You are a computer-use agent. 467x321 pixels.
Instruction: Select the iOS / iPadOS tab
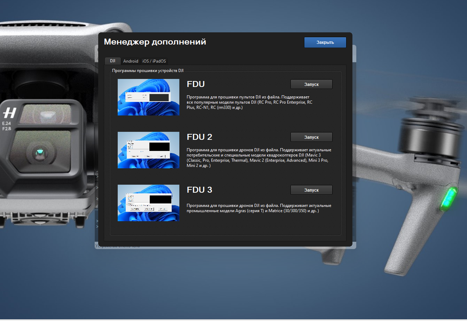[x=154, y=61]
